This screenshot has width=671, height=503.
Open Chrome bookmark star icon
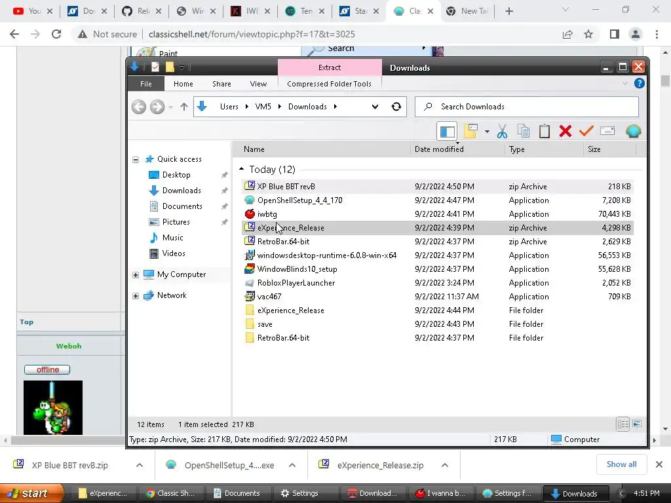[588, 34]
